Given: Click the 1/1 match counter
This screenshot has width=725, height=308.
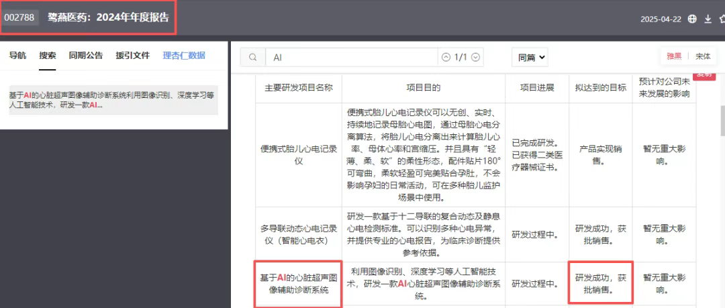Looking at the screenshot, I should click(x=461, y=57).
